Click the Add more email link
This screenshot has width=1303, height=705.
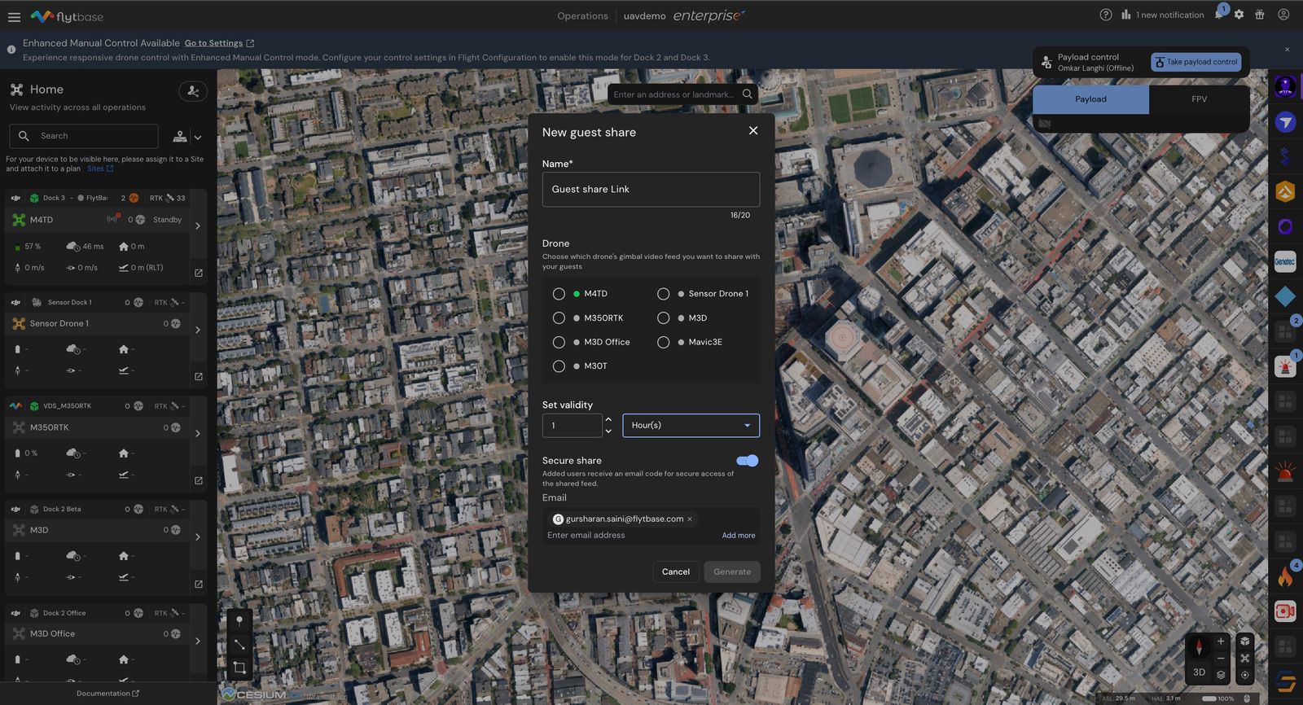pos(739,536)
